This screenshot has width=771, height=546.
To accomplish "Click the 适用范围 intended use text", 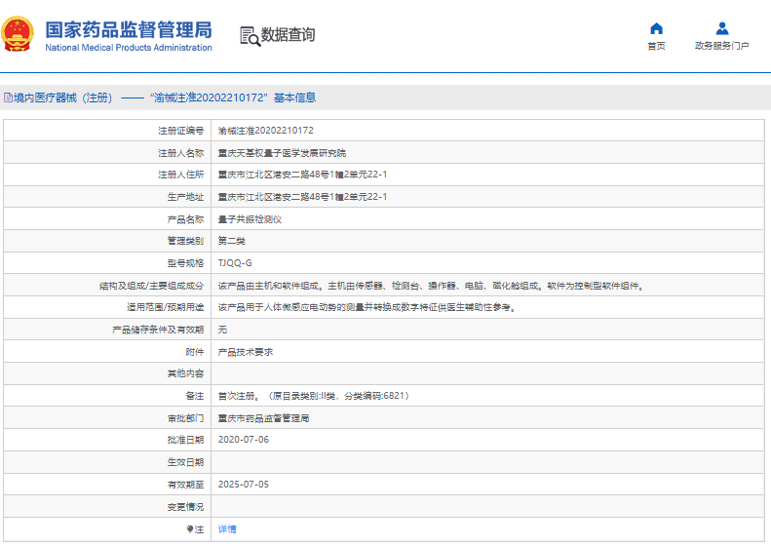I will pos(366,307).
